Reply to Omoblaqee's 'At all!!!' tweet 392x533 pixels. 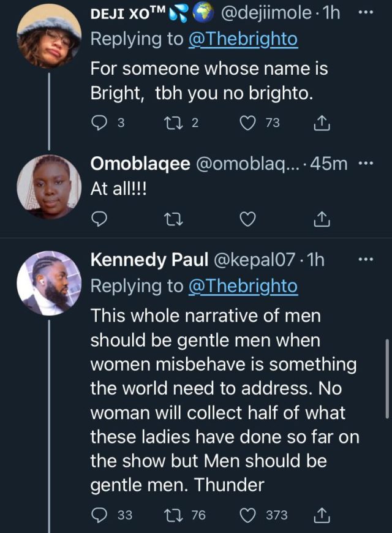(x=99, y=219)
